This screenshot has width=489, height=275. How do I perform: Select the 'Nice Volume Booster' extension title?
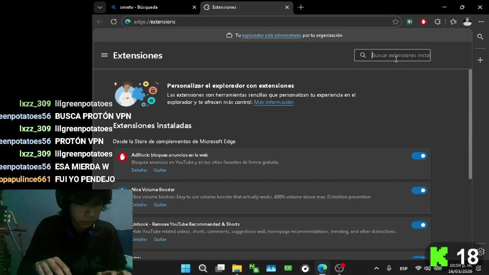click(x=153, y=189)
